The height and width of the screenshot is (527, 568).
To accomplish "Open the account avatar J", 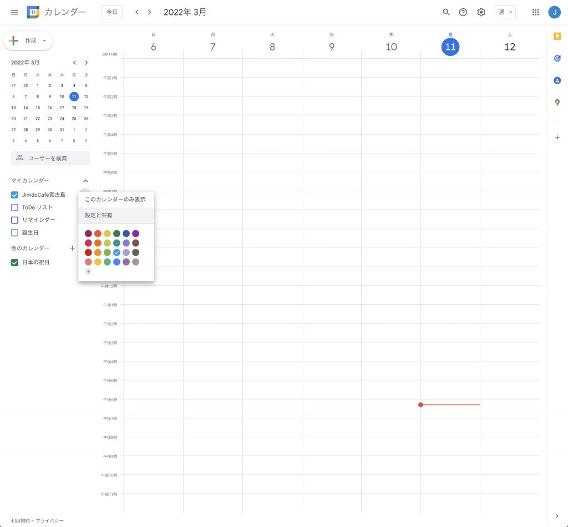I will (554, 12).
